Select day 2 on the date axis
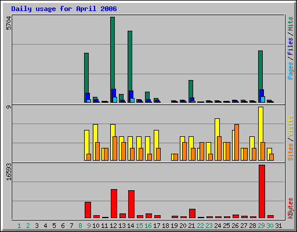Screen dimensions: 297x232 point(28,226)
